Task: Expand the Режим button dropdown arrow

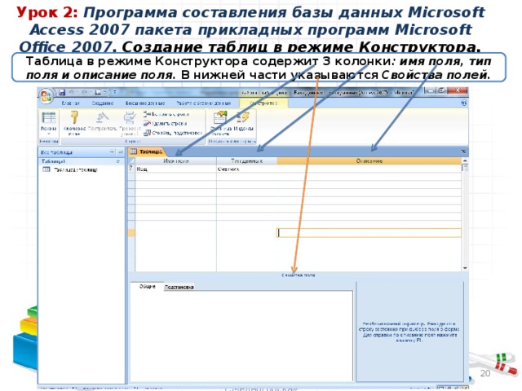Action: 49,134
